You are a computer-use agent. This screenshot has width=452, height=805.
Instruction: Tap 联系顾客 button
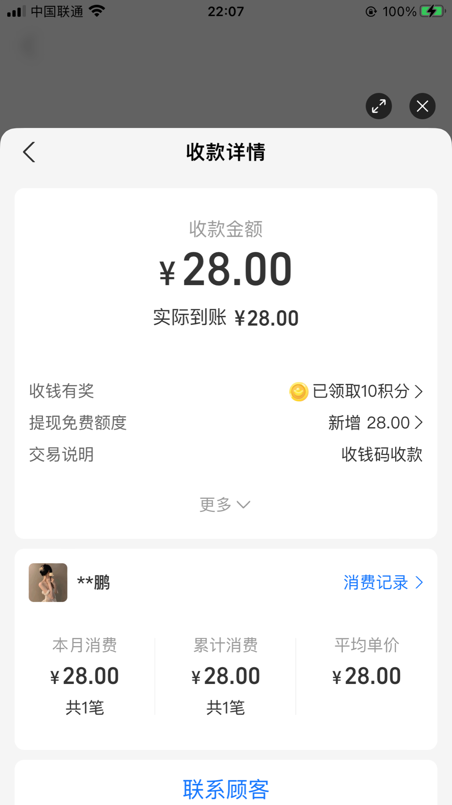(226, 789)
